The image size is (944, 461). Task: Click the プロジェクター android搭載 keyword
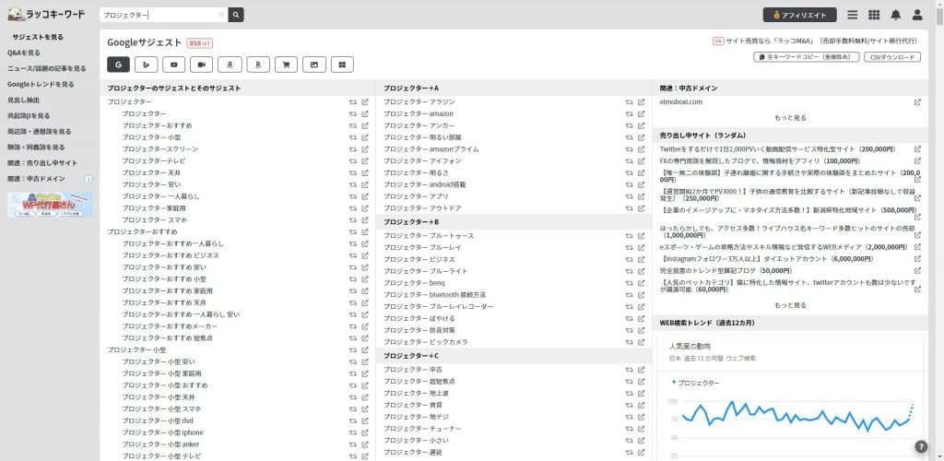(x=424, y=184)
